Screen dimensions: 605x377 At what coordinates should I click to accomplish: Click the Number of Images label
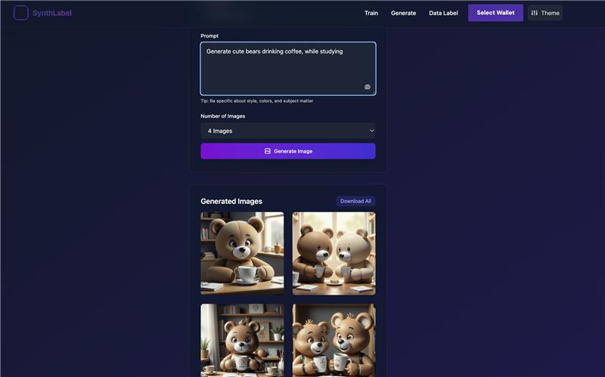[222, 116]
